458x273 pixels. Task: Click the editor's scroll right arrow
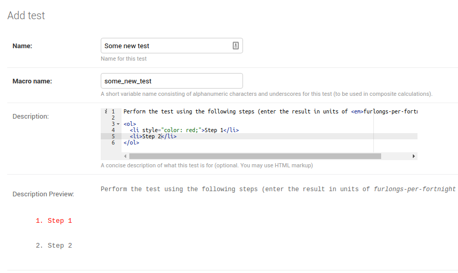(413, 156)
